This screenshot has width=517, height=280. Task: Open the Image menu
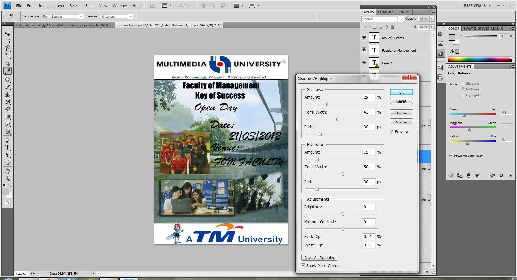[x=44, y=5]
